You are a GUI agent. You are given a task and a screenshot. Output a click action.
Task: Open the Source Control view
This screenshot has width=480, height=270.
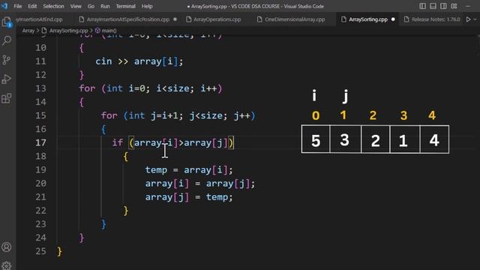click(7, 60)
